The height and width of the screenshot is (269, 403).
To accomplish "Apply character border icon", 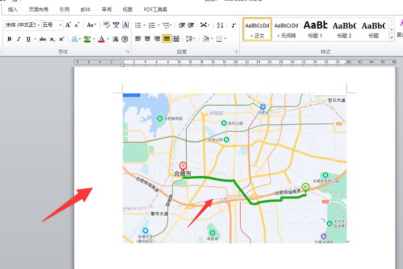I will 125,25.
